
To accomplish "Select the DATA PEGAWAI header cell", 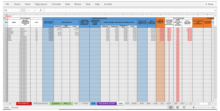I will point(25,18).
